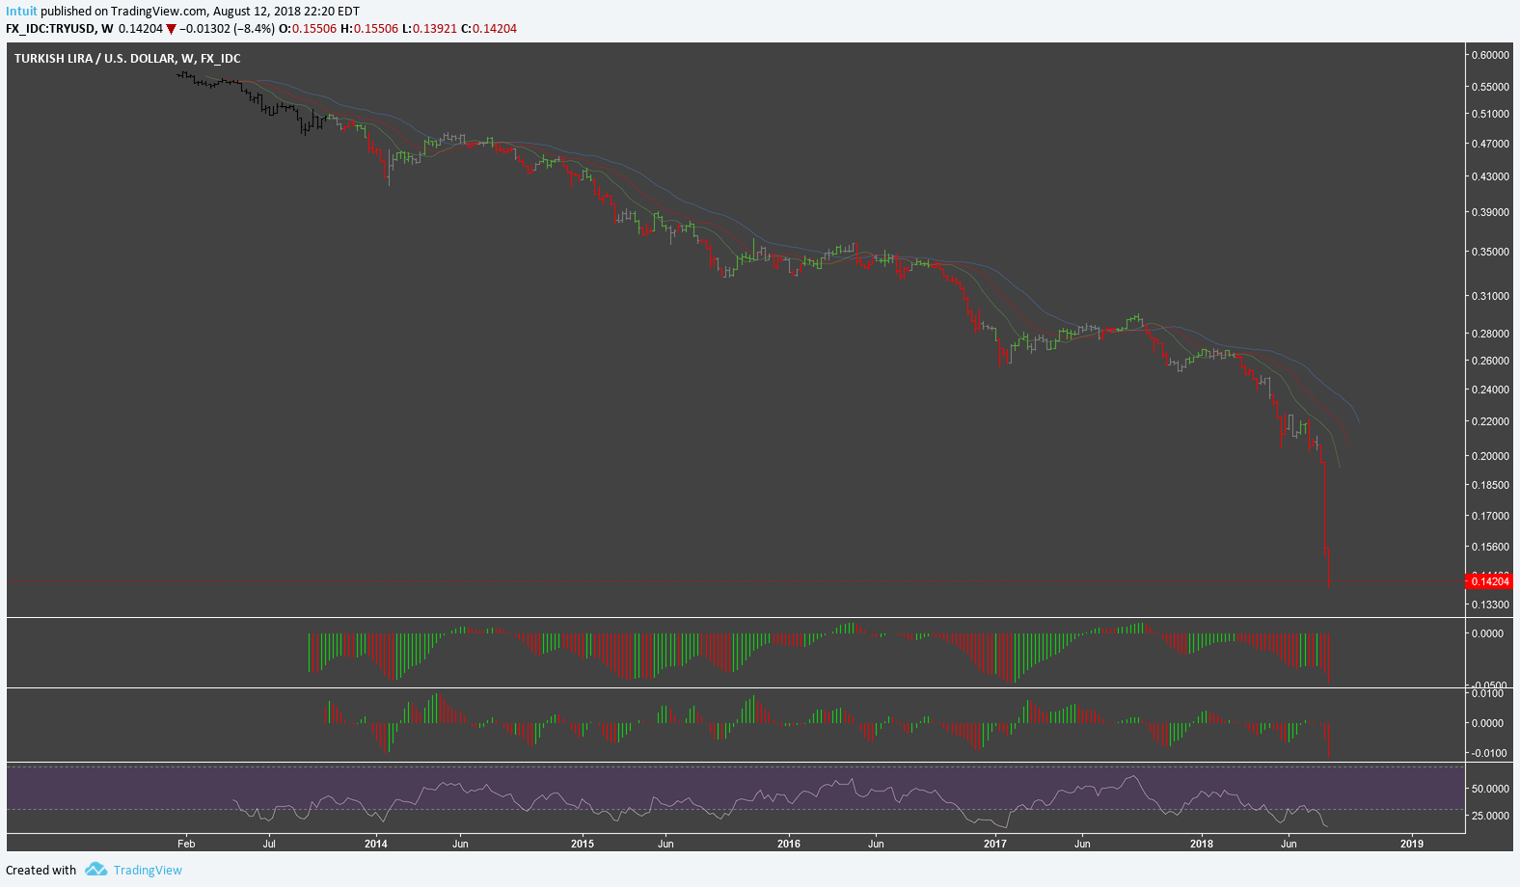This screenshot has height=887, width=1520.
Task: Open the Intuit author link
Action: (21, 12)
